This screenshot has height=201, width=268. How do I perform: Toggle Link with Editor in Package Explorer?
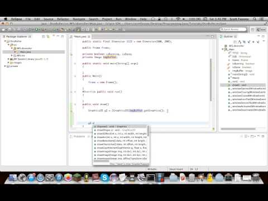point(48,36)
